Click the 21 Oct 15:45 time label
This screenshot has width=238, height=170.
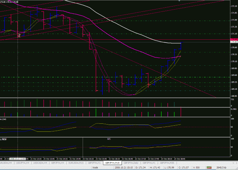[x=101, y=159]
